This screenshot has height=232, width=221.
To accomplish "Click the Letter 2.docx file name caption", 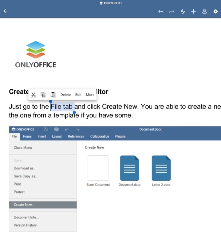I will pos(161,185).
